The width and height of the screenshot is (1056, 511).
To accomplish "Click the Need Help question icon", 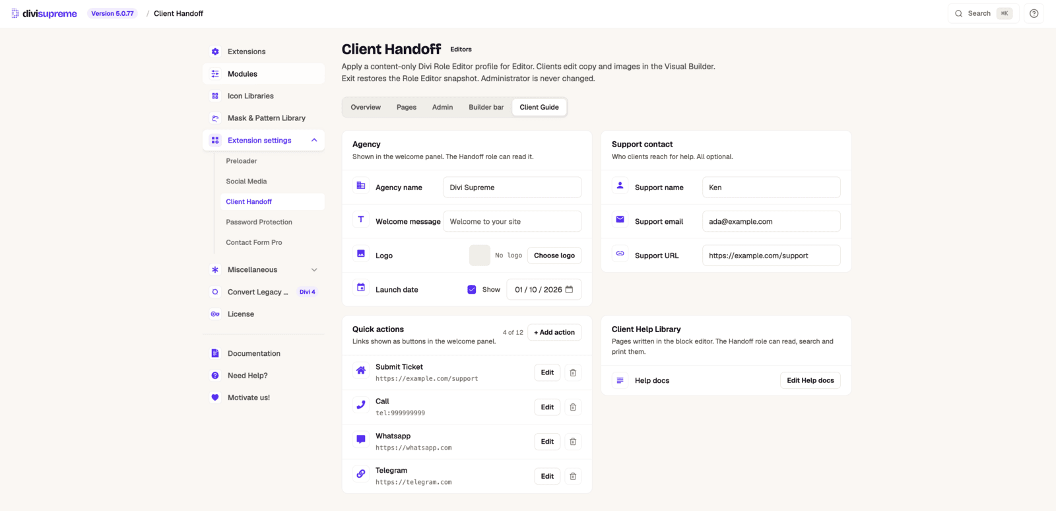I will click(215, 376).
